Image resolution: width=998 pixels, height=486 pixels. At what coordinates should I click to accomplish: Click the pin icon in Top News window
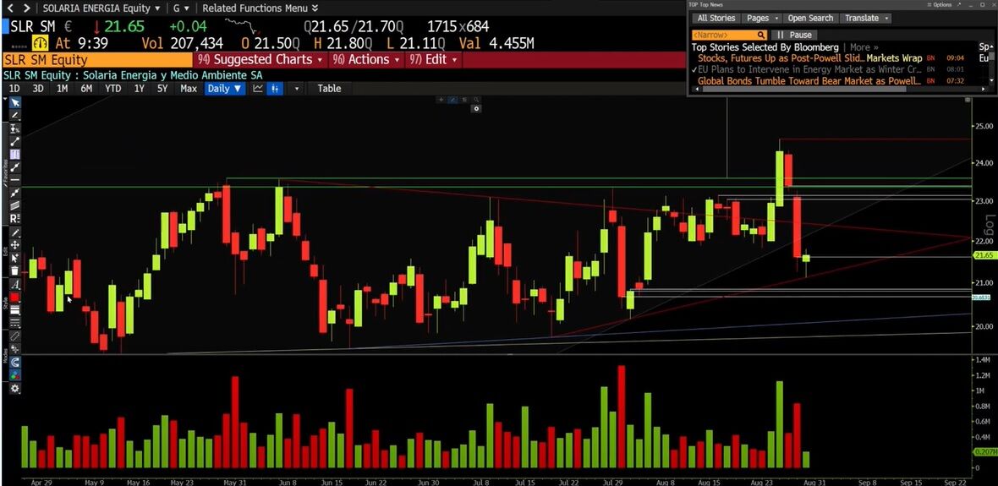pyautogui.click(x=960, y=4)
